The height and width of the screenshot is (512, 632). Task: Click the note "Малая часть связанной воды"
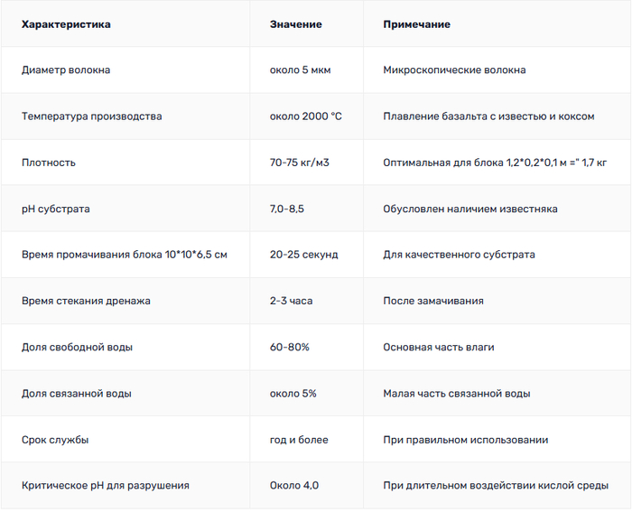click(x=456, y=394)
